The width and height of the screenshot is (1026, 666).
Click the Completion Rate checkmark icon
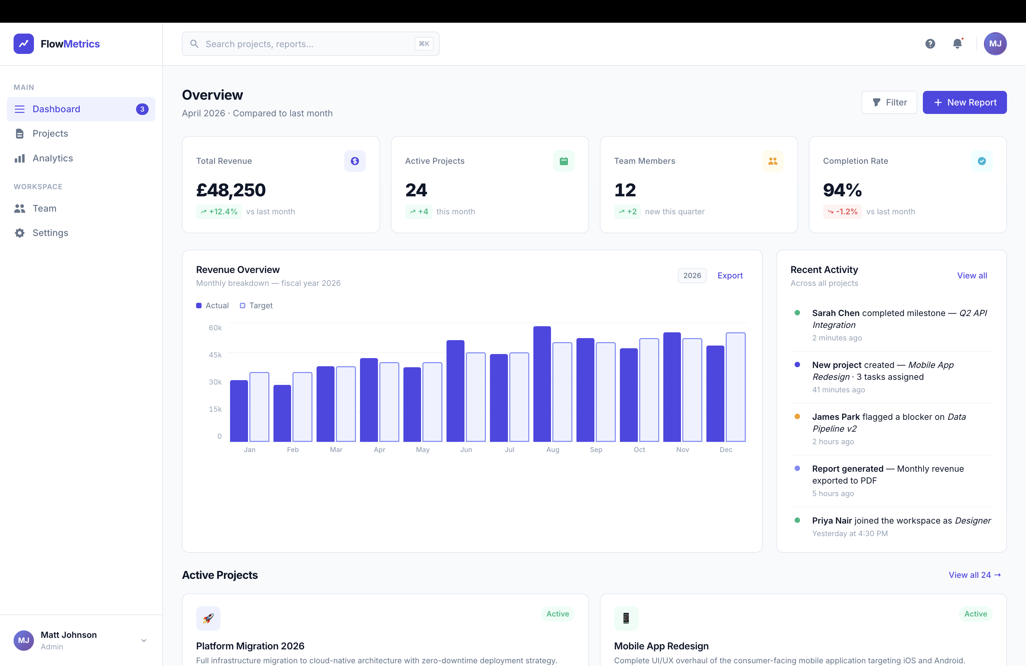[981, 161]
